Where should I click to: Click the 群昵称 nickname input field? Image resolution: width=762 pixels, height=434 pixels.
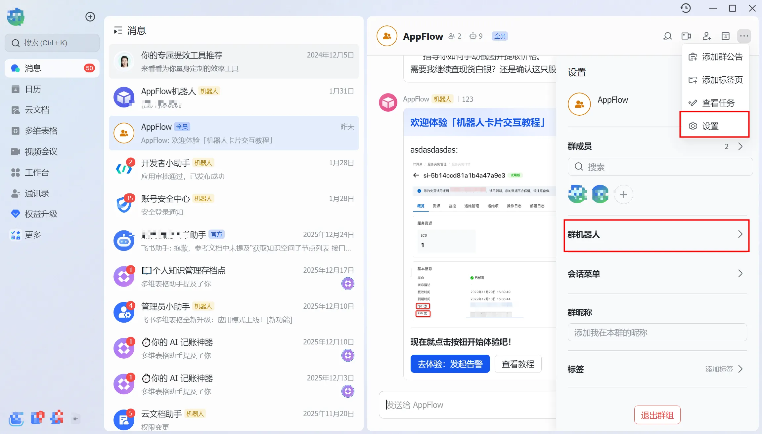pos(657,333)
